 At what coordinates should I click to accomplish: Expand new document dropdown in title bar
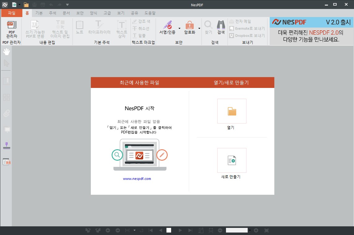coord(20,5)
